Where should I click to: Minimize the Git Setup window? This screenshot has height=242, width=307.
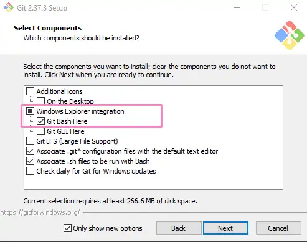(x=237, y=8)
